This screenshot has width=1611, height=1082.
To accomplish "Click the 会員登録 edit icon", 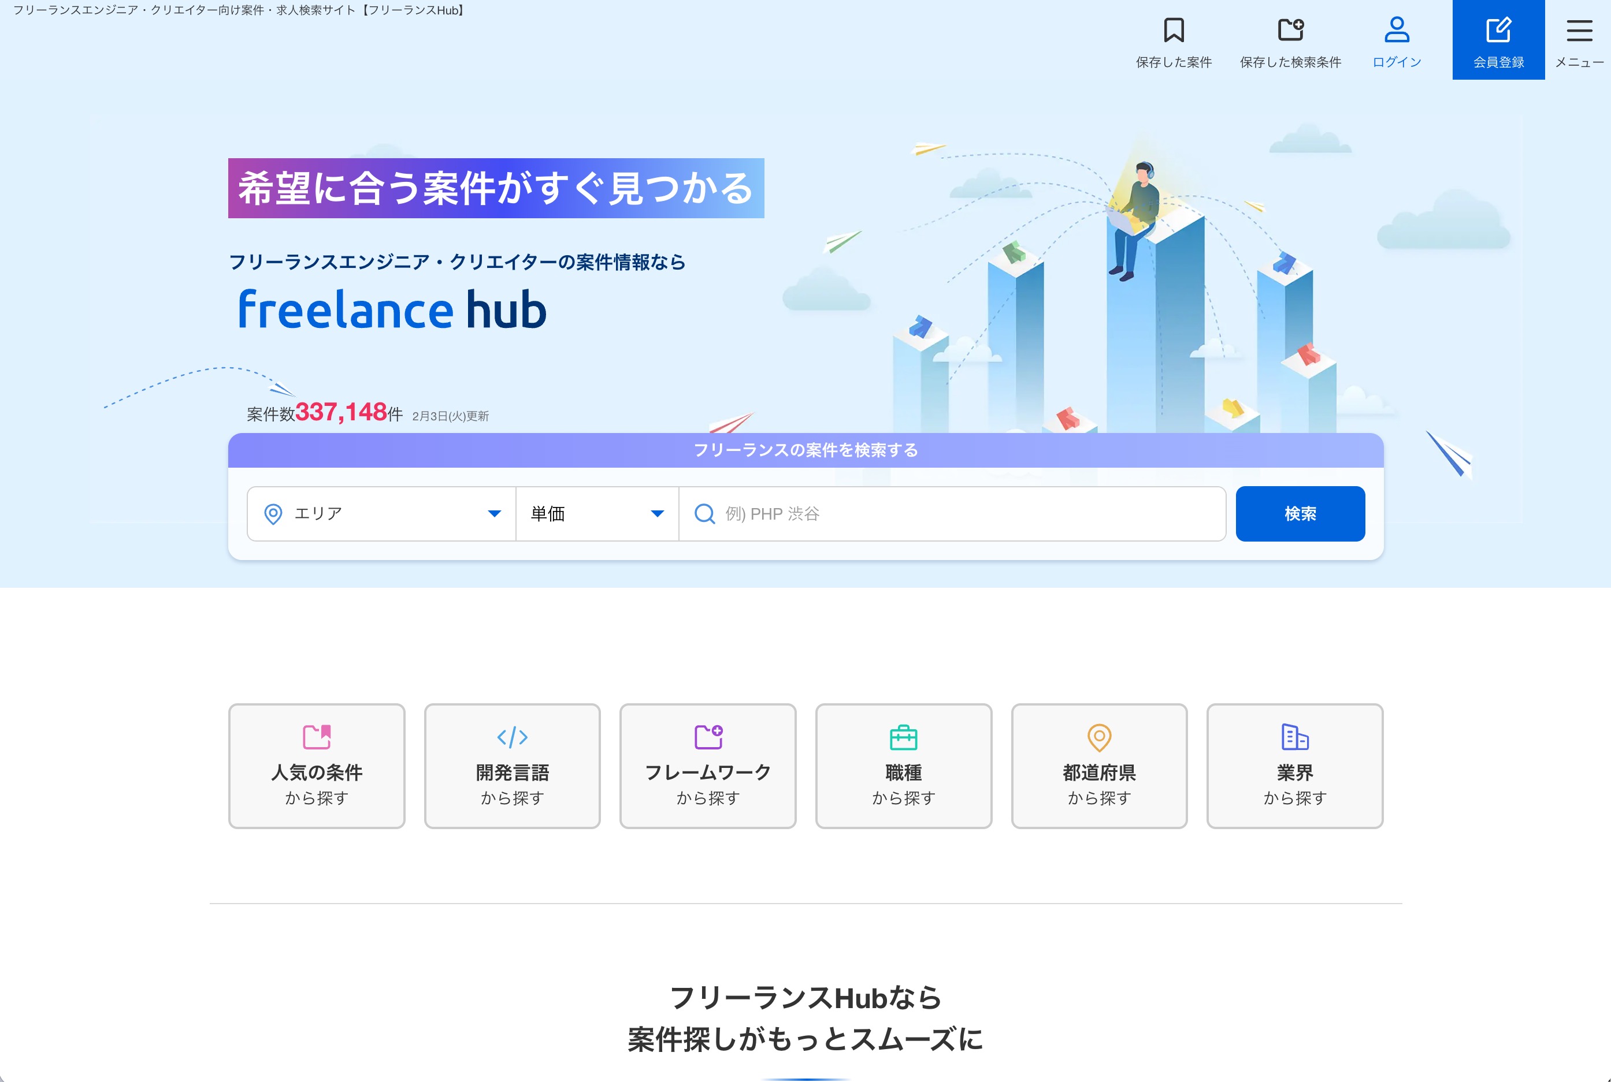I will click(1498, 31).
